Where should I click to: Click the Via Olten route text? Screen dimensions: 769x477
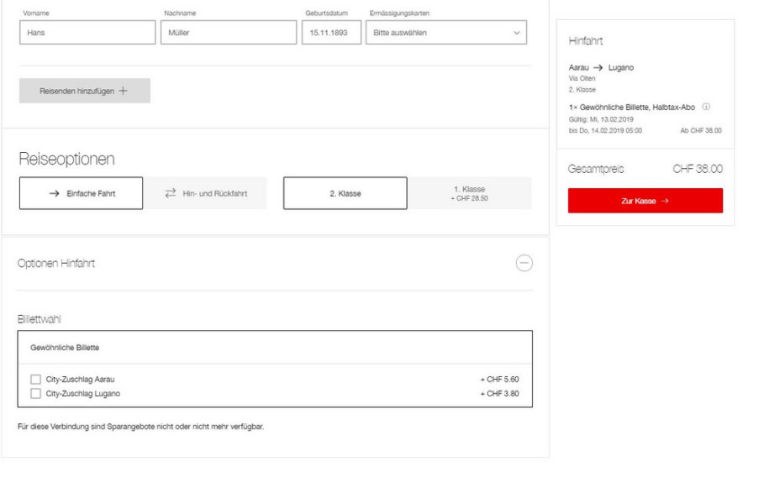click(x=582, y=78)
